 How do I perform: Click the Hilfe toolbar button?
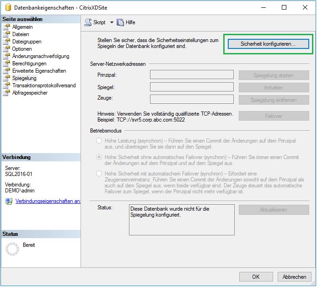126,22
